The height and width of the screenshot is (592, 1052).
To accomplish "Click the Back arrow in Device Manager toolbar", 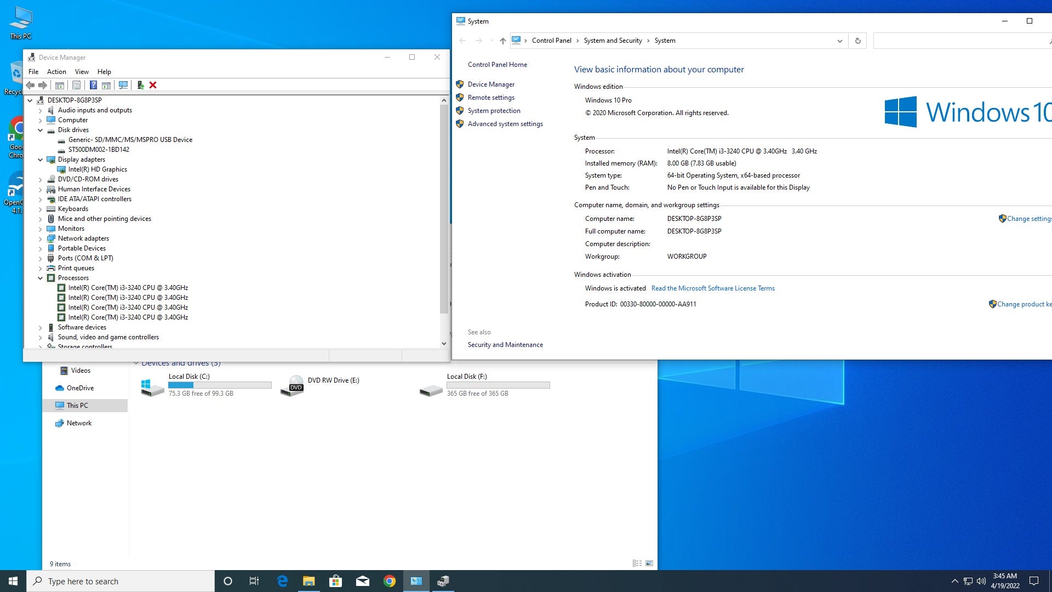I will [30, 85].
